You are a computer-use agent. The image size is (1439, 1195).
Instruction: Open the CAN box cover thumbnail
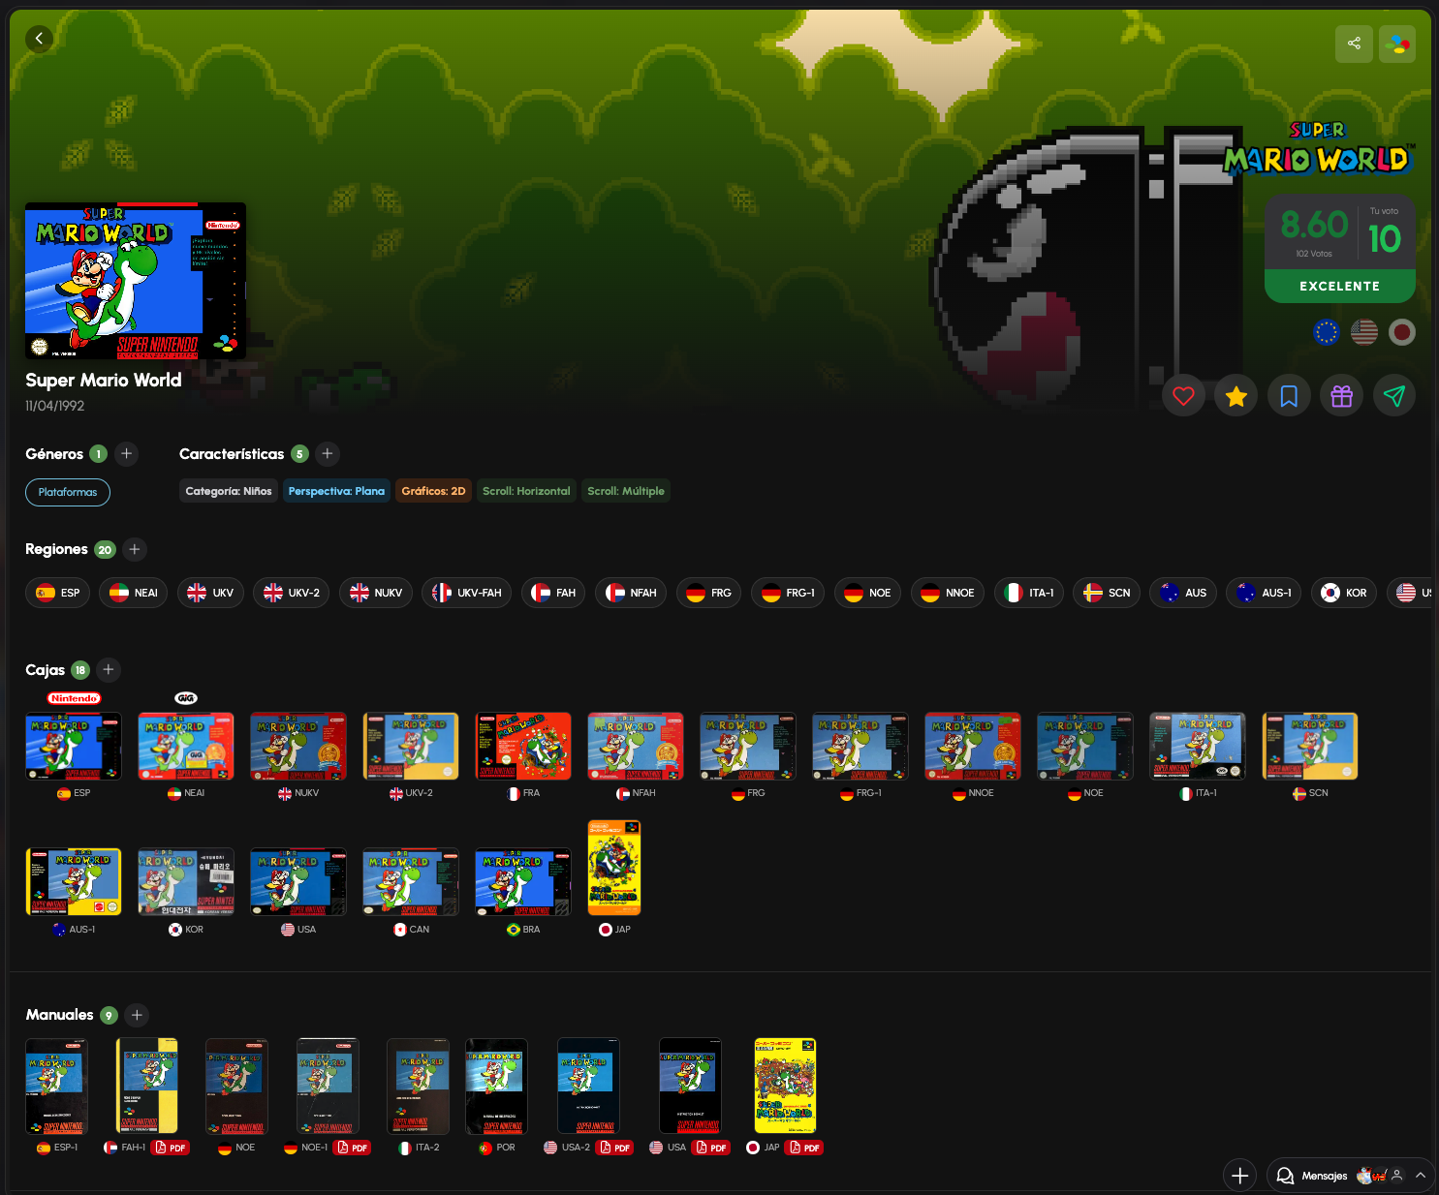[411, 882]
